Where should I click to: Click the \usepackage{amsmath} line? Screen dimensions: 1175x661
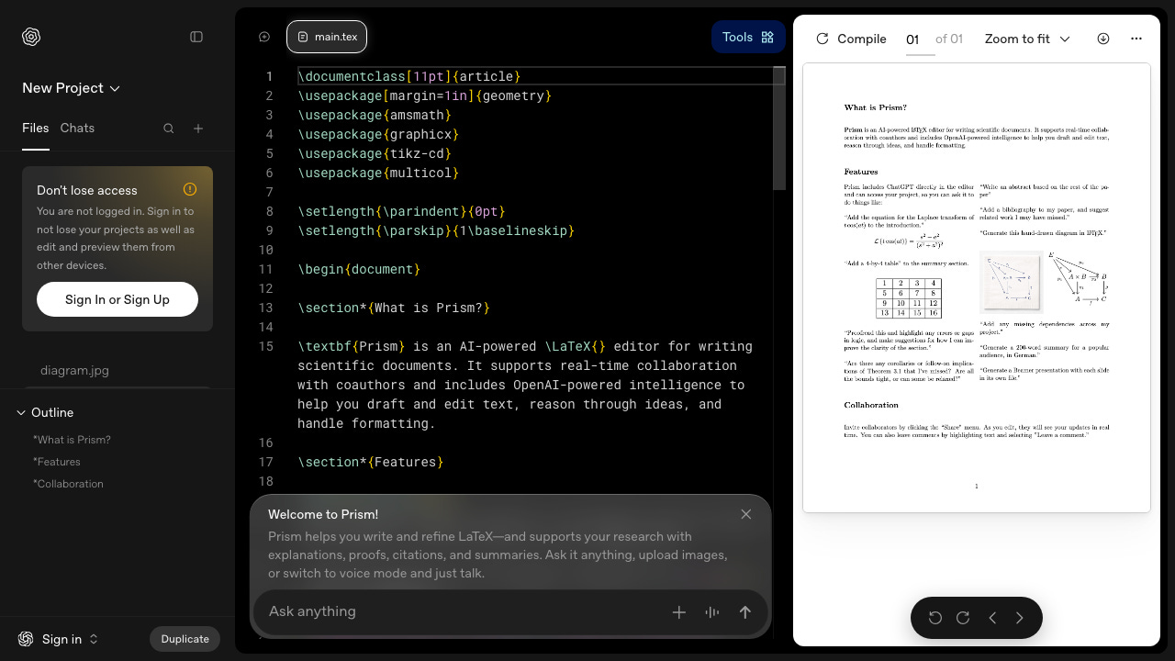(x=375, y=115)
